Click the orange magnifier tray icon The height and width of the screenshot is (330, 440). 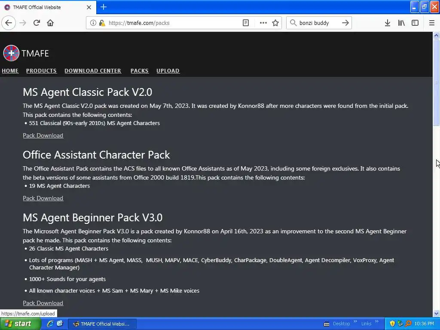pyautogui.click(x=408, y=324)
